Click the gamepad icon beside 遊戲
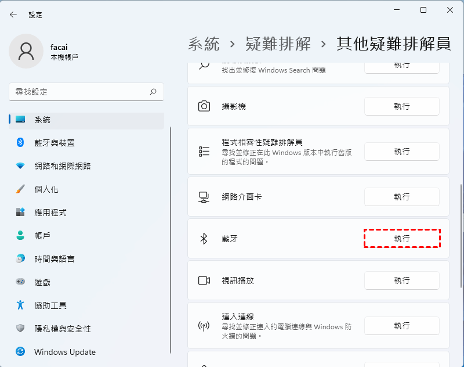This screenshot has width=464, height=367. click(x=20, y=282)
